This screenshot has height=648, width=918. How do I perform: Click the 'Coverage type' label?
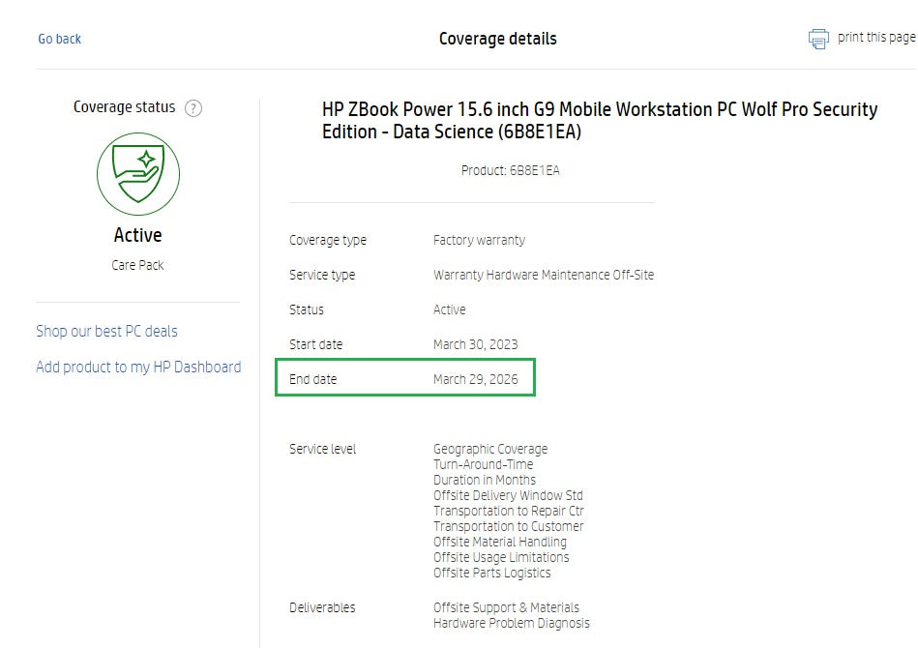click(x=327, y=240)
